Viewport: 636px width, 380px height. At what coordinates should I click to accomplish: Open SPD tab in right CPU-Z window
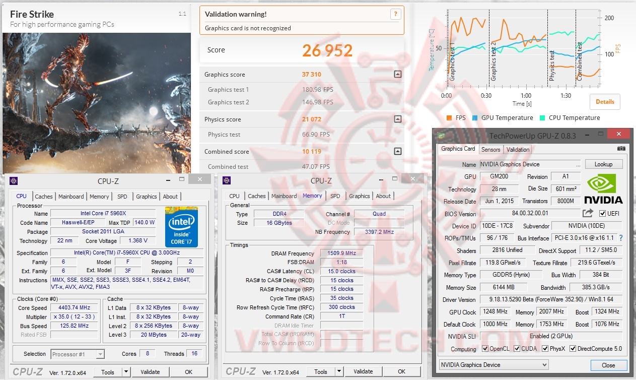335,196
